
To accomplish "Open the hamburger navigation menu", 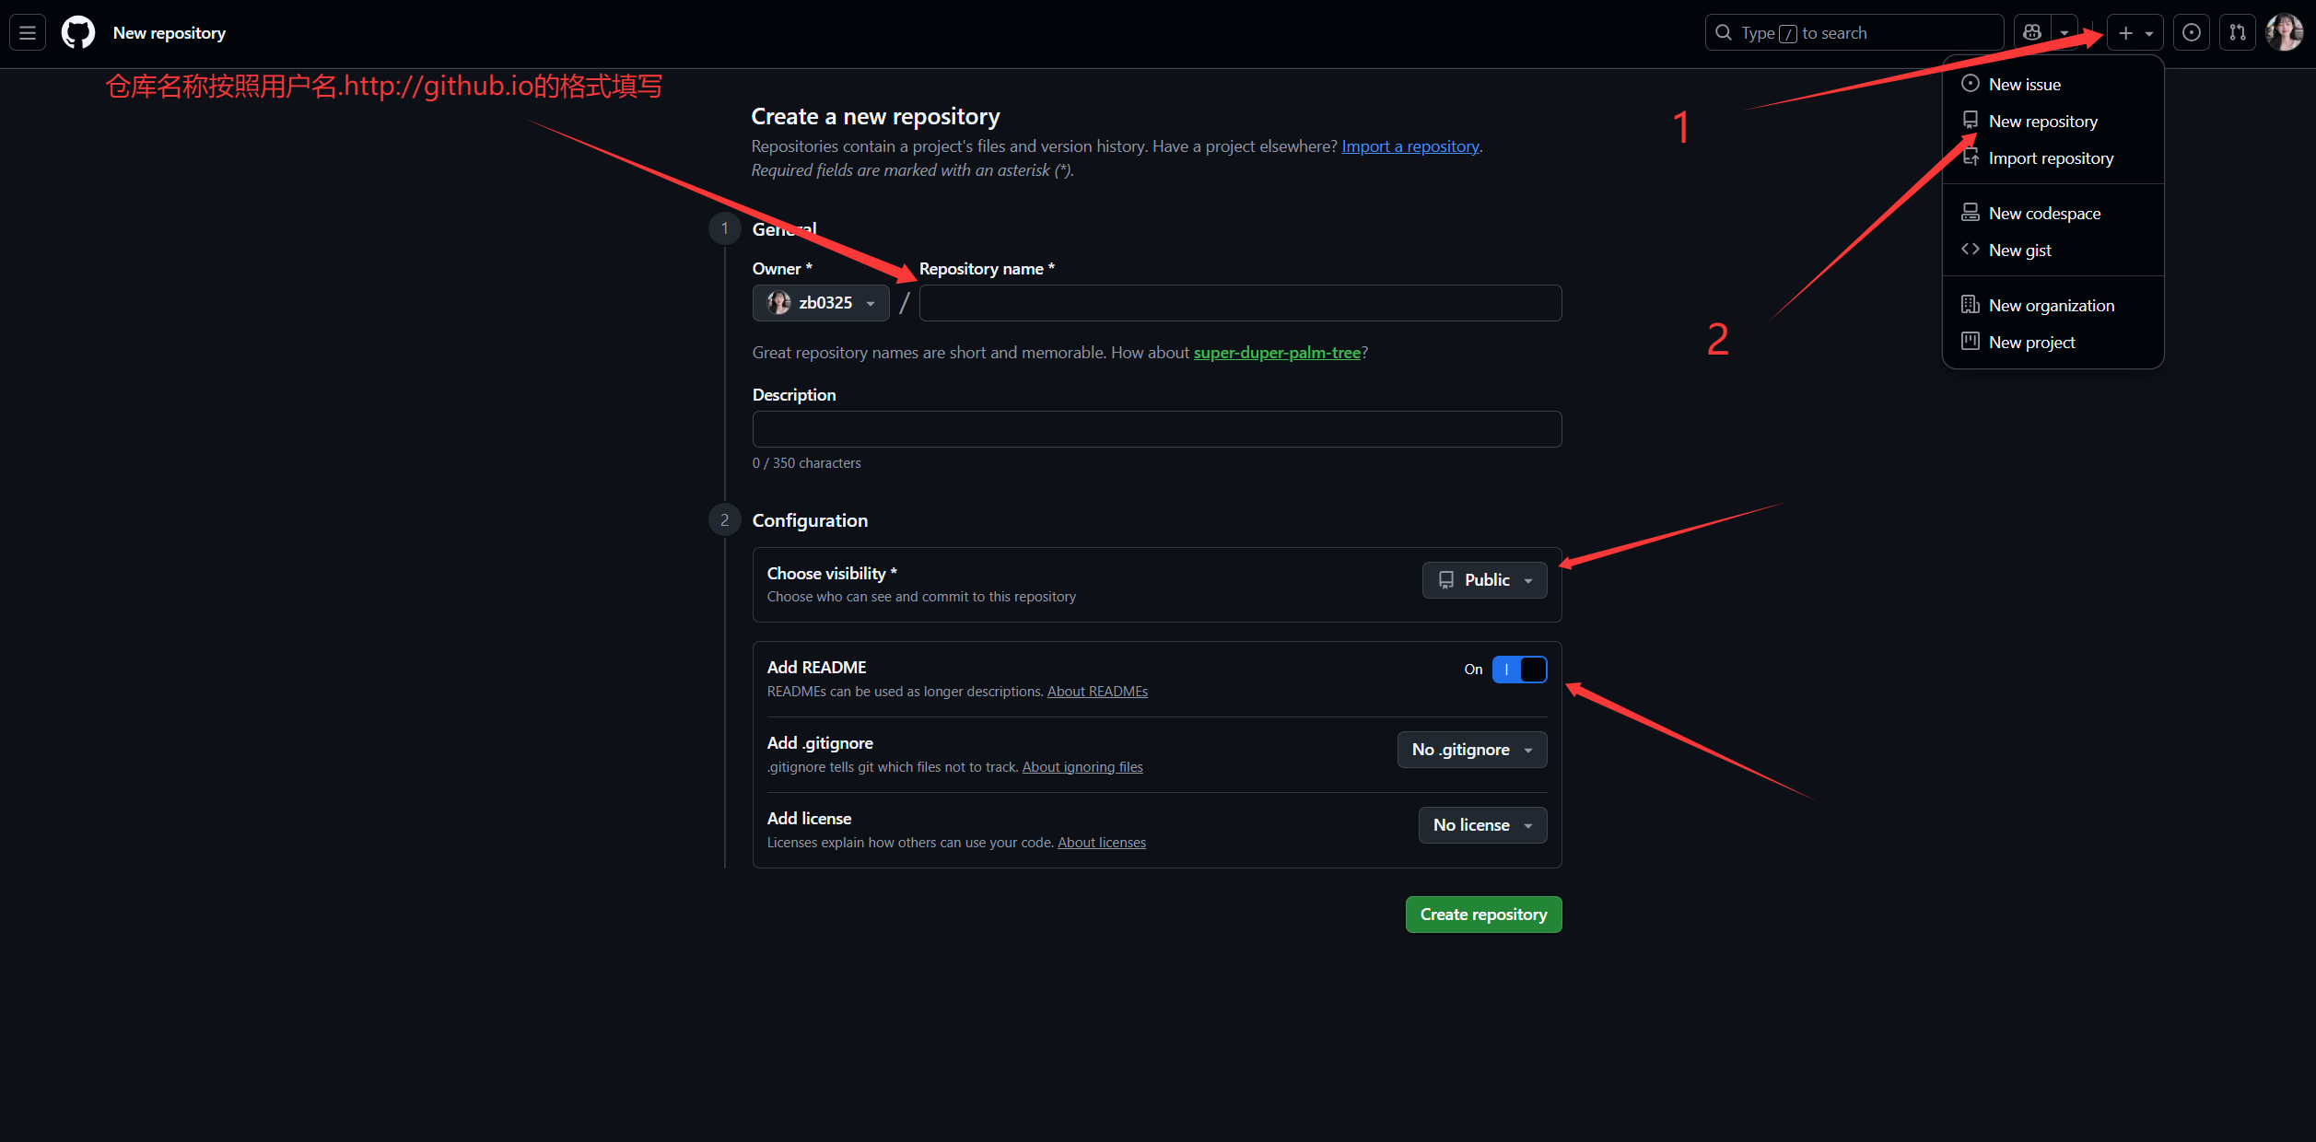I will [28, 33].
